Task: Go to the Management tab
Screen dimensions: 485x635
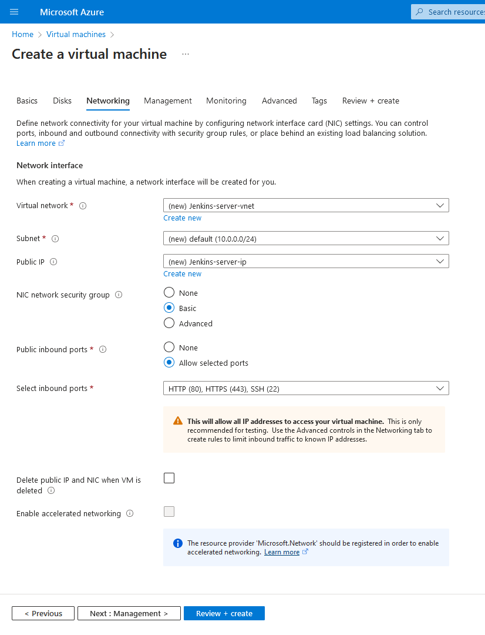Action: (168, 101)
